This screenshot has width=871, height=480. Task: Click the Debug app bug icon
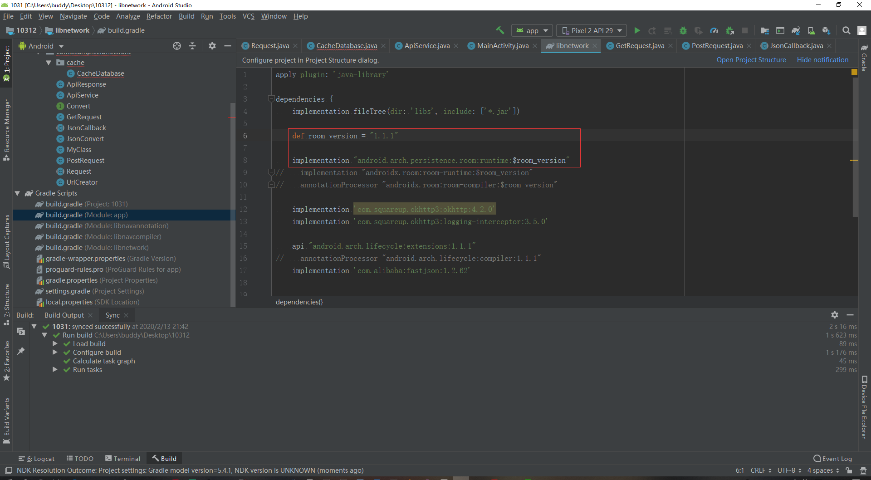[x=683, y=30]
